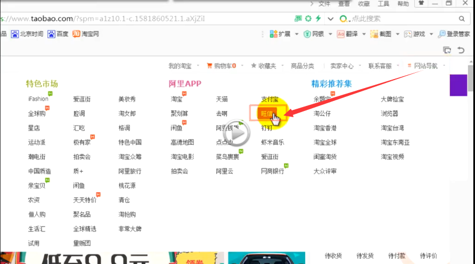Viewport: 475px width, 264px height.
Task: Open the 阿里旅行 link
Action: 129,172
